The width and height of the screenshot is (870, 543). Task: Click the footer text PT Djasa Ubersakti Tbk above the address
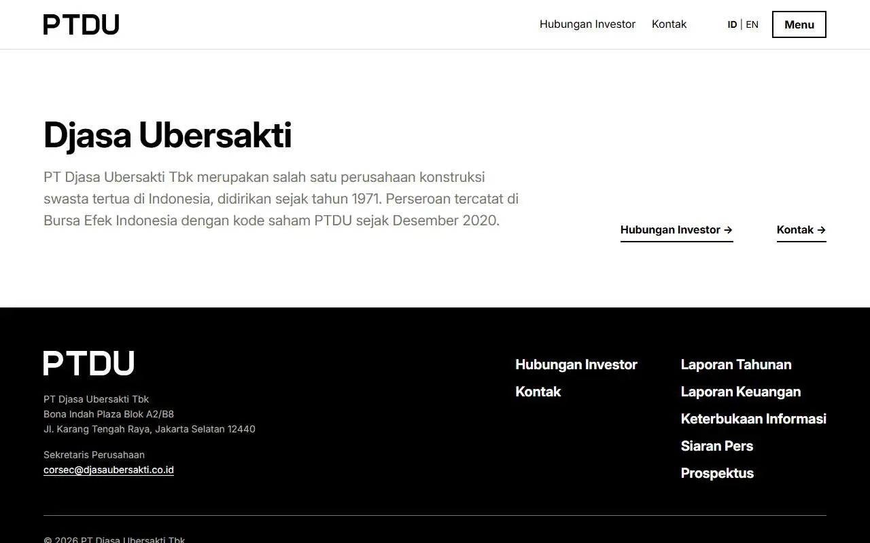[x=96, y=399]
